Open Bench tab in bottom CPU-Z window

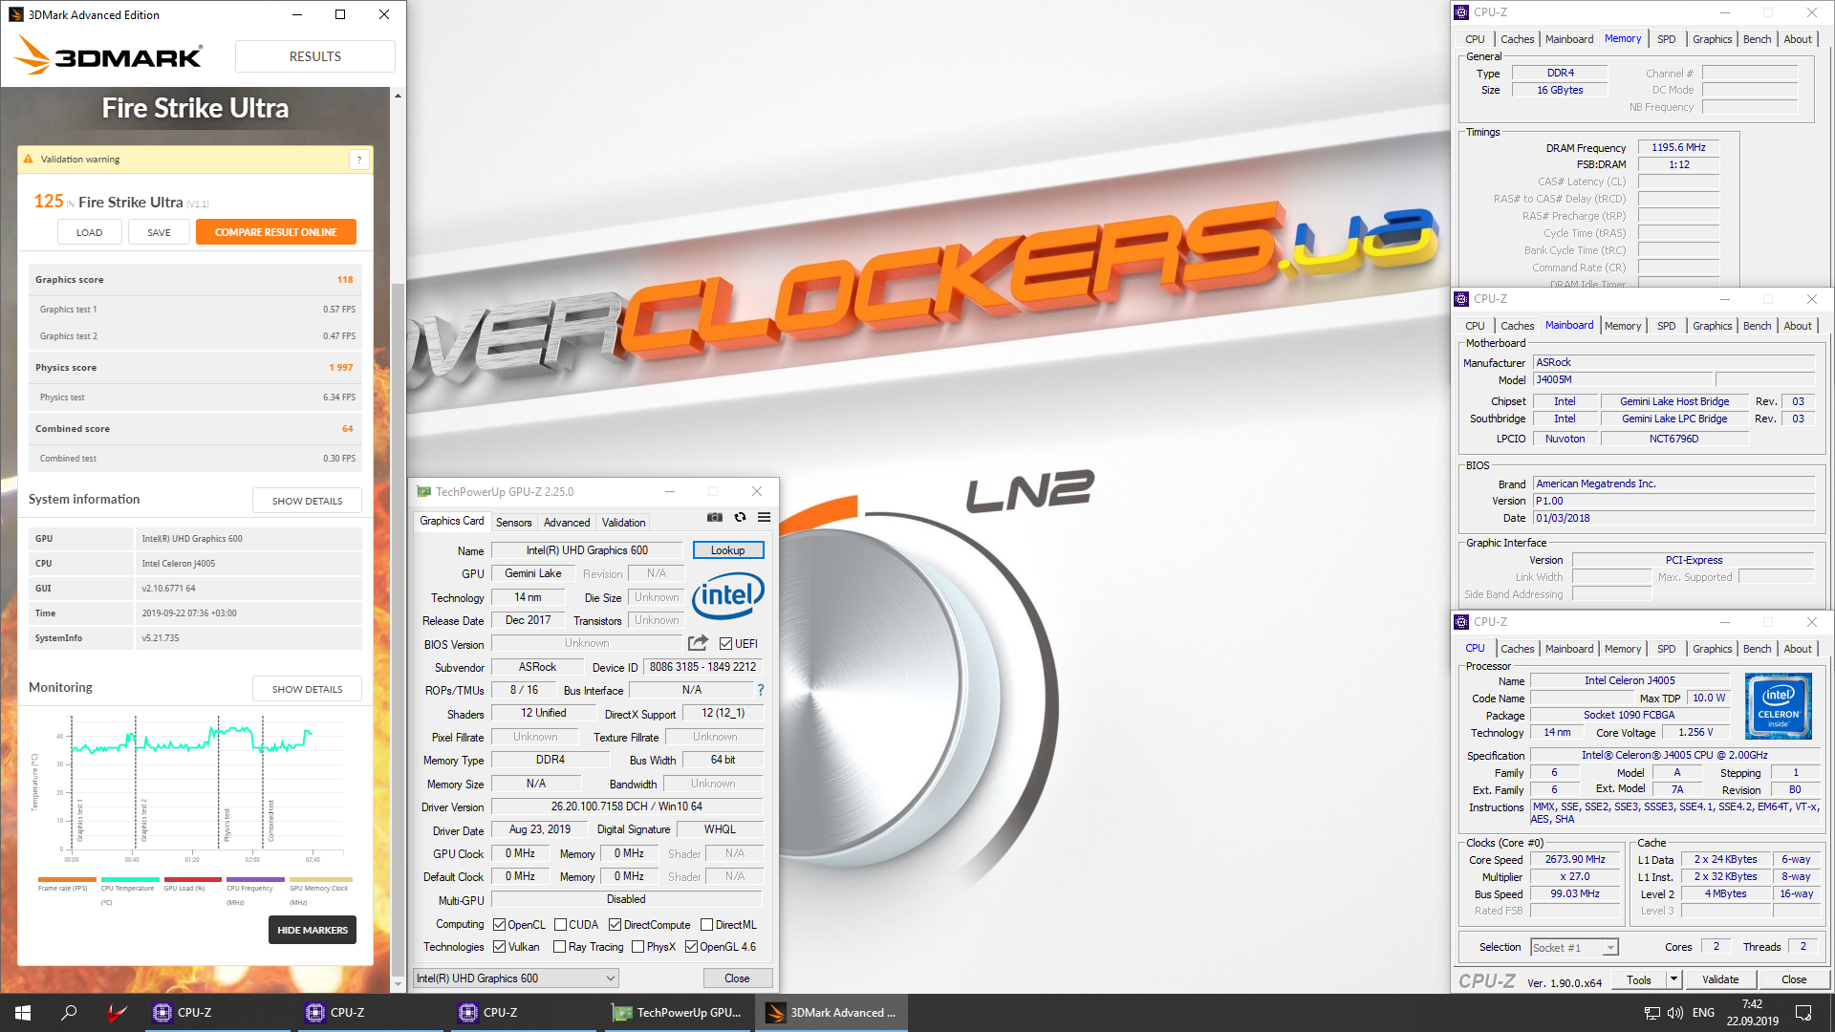[1757, 649]
